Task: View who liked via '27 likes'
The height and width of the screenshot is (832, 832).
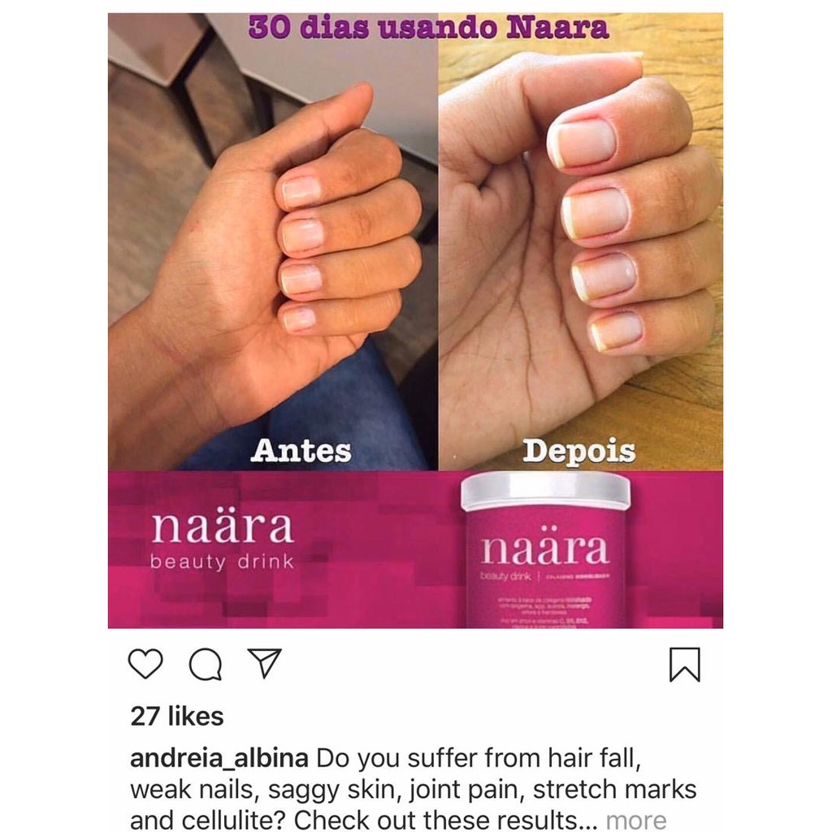Action: (x=176, y=717)
